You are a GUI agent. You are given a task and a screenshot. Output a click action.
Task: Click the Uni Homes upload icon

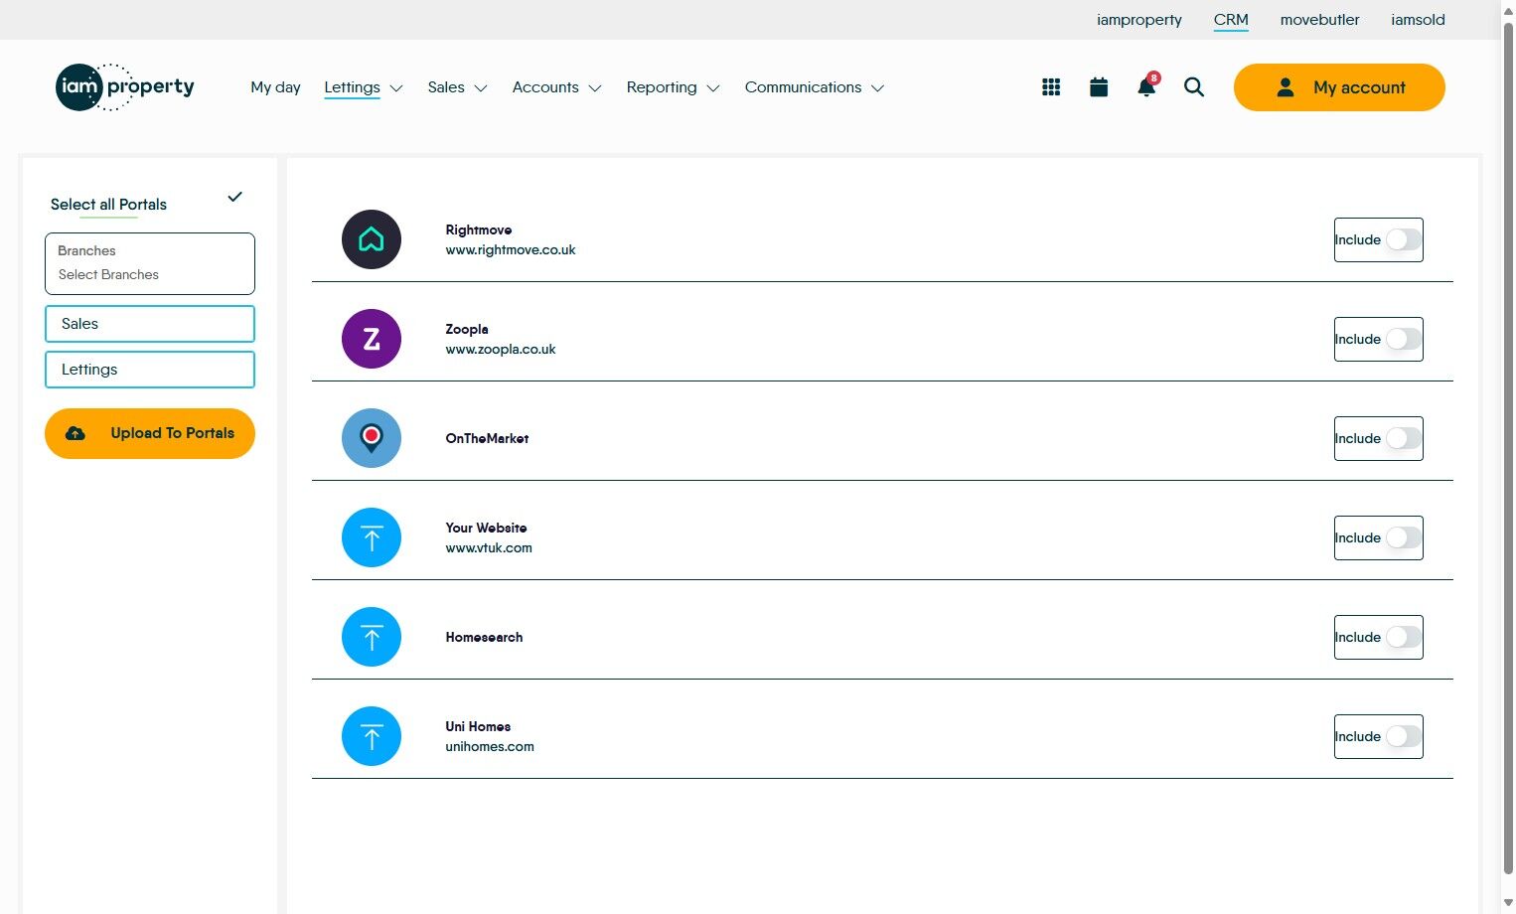coord(372,736)
